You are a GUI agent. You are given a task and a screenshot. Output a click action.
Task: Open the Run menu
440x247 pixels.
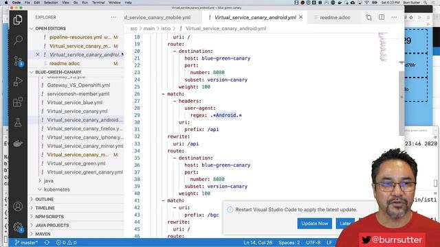pyautogui.click(x=85, y=3)
